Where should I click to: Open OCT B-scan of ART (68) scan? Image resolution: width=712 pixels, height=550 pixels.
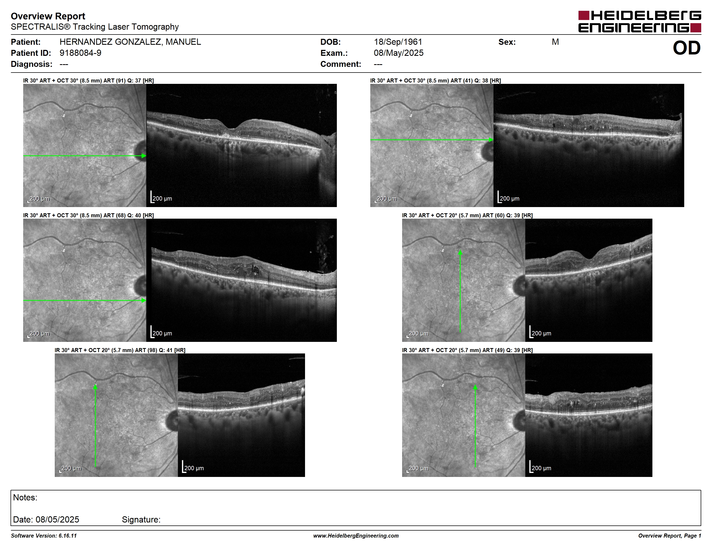[242, 280]
